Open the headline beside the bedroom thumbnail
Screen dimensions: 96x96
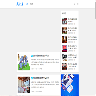(x=41, y=78)
